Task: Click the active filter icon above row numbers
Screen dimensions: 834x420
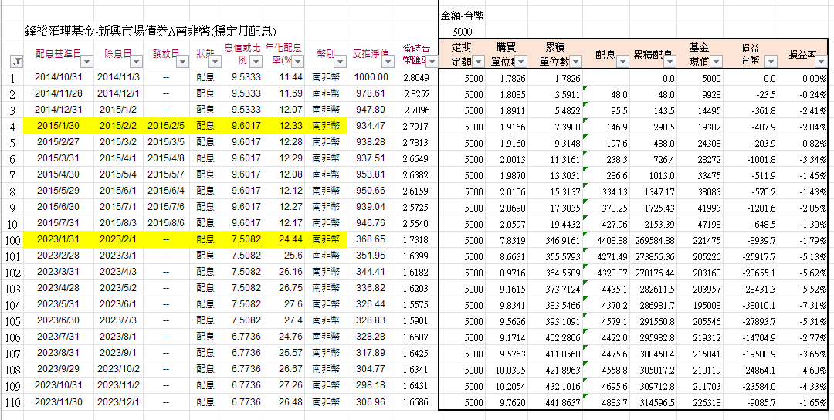Action: pos(17,62)
